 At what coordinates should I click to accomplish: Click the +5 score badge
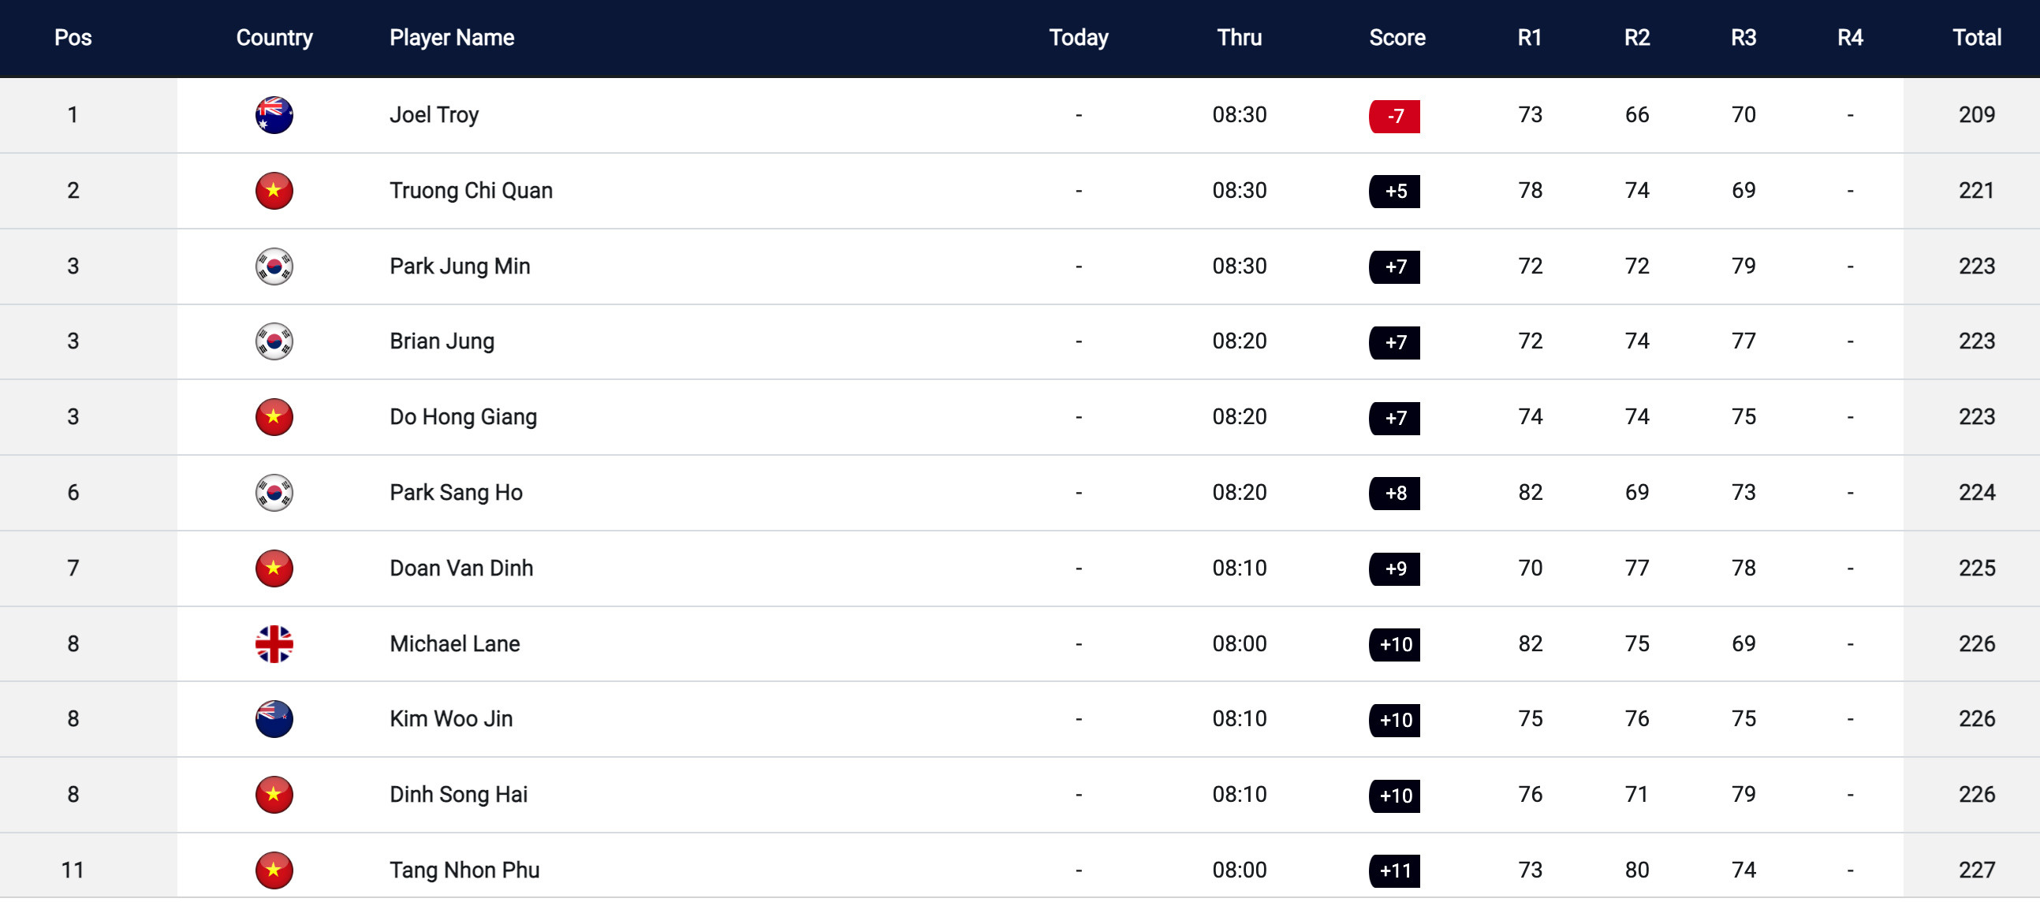[x=1394, y=192]
